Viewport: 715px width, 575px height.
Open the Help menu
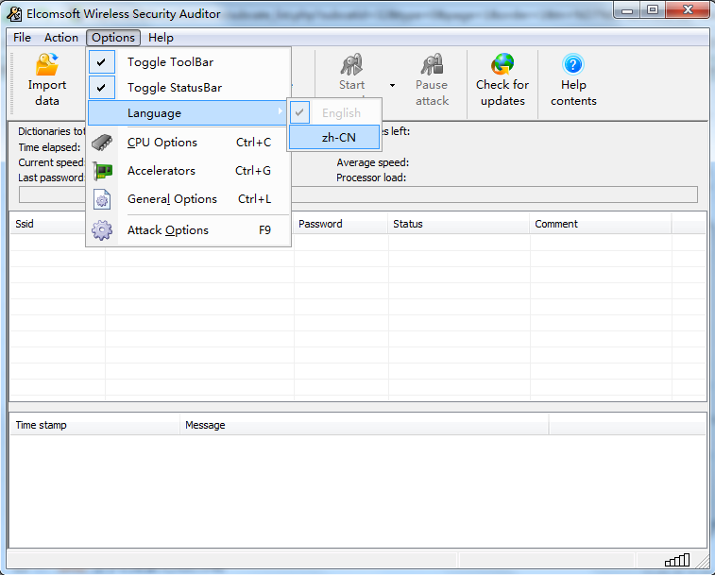pyautogui.click(x=161, y=38)
